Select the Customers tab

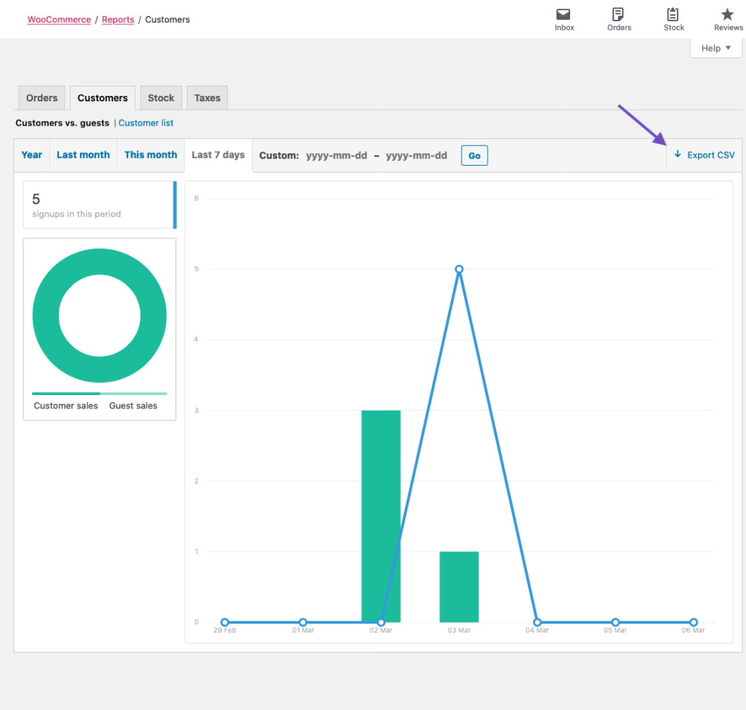[x=102, y=98]
